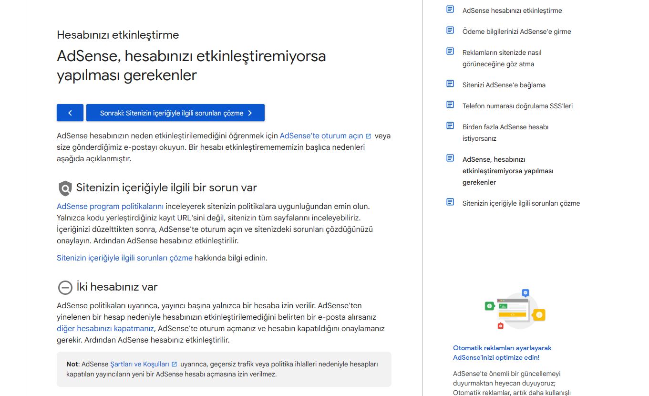
Task: Open the 'diğer hesabınızı kapatmanız' link
Action: 105,328
